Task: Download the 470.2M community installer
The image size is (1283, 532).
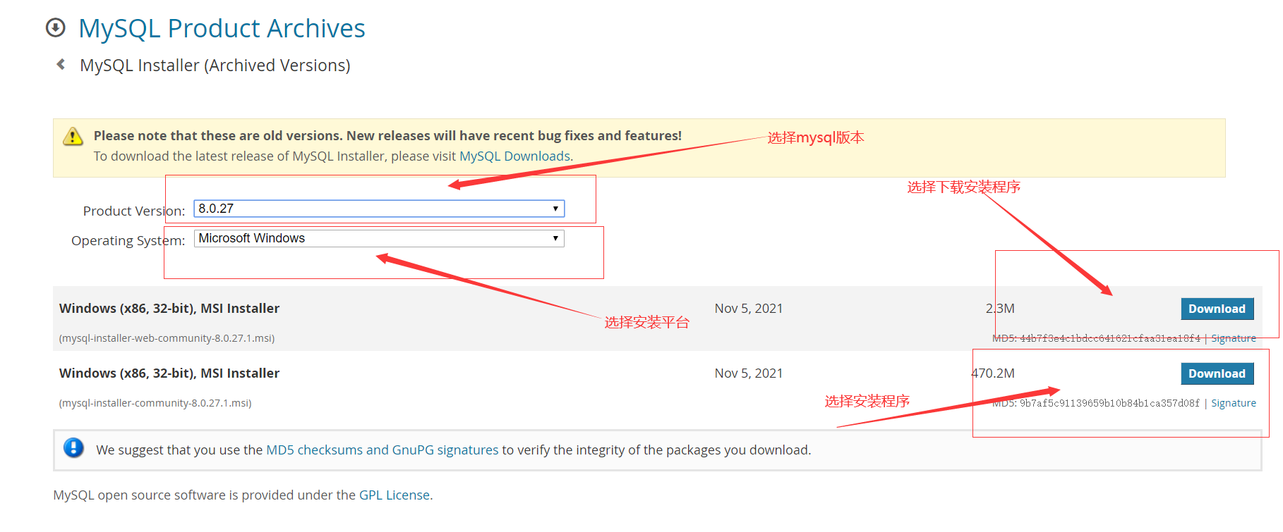Action: pyautogui.click(x=1217, y=373)
